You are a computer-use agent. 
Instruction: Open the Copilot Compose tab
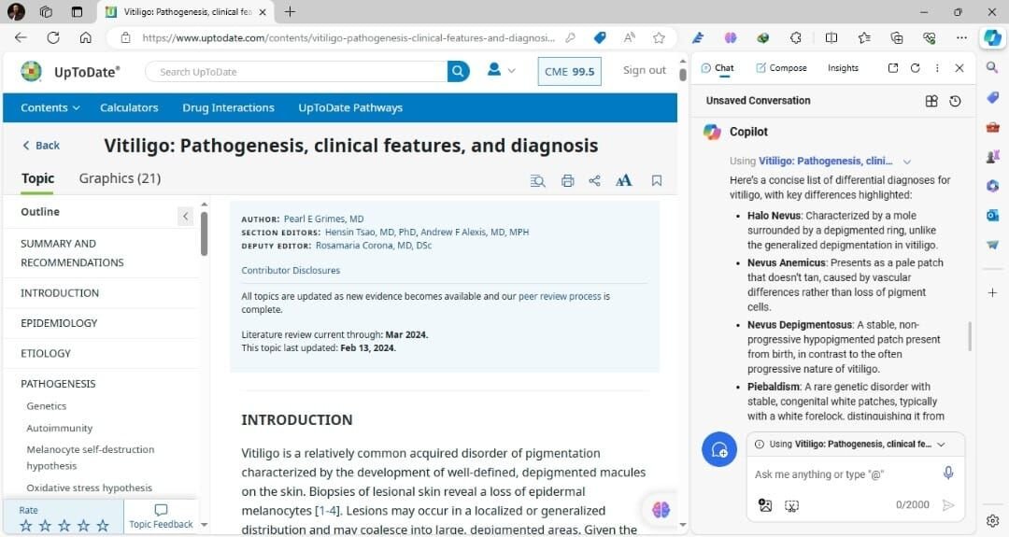tap(781, 67)
